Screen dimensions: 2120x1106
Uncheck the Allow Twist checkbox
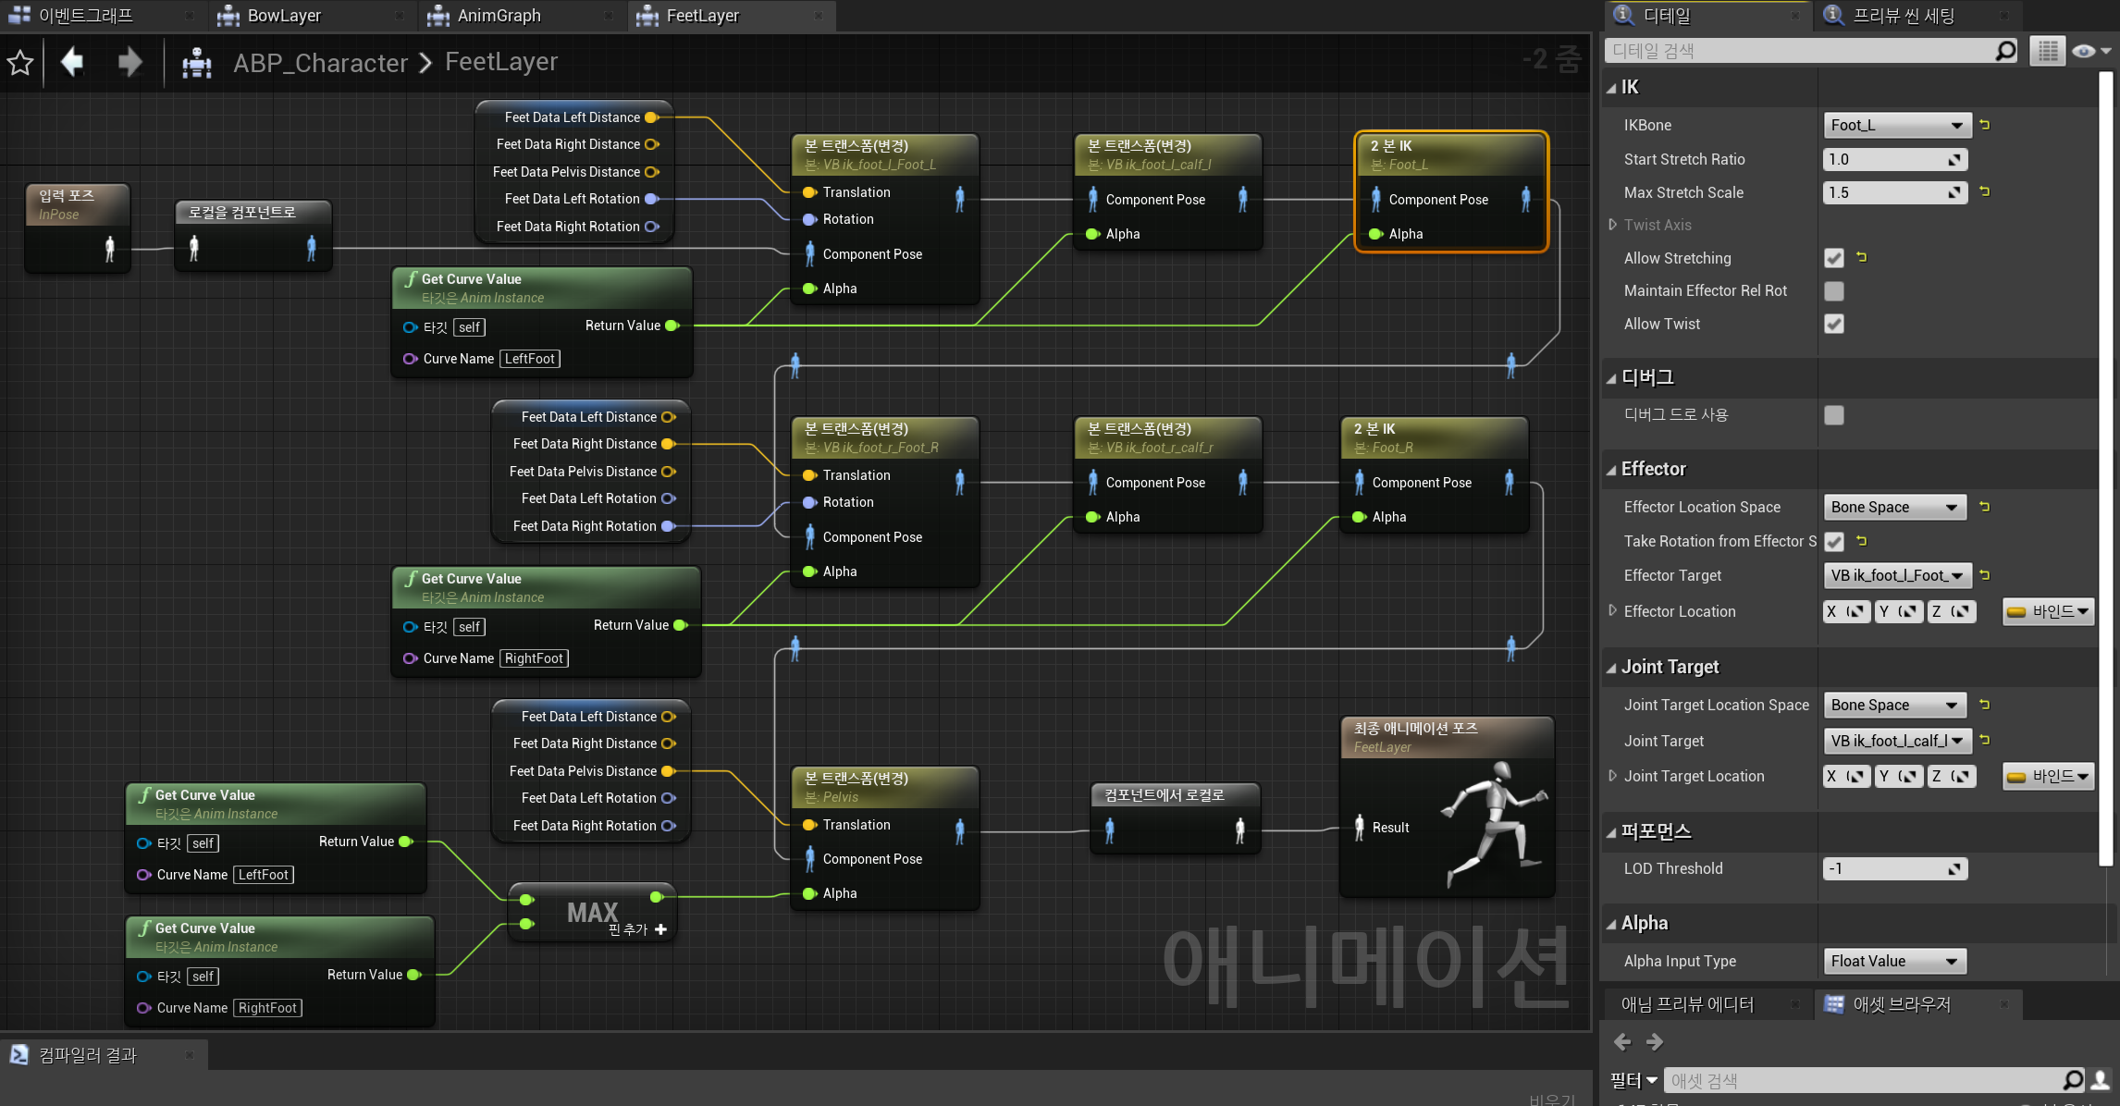[1833, 324]
